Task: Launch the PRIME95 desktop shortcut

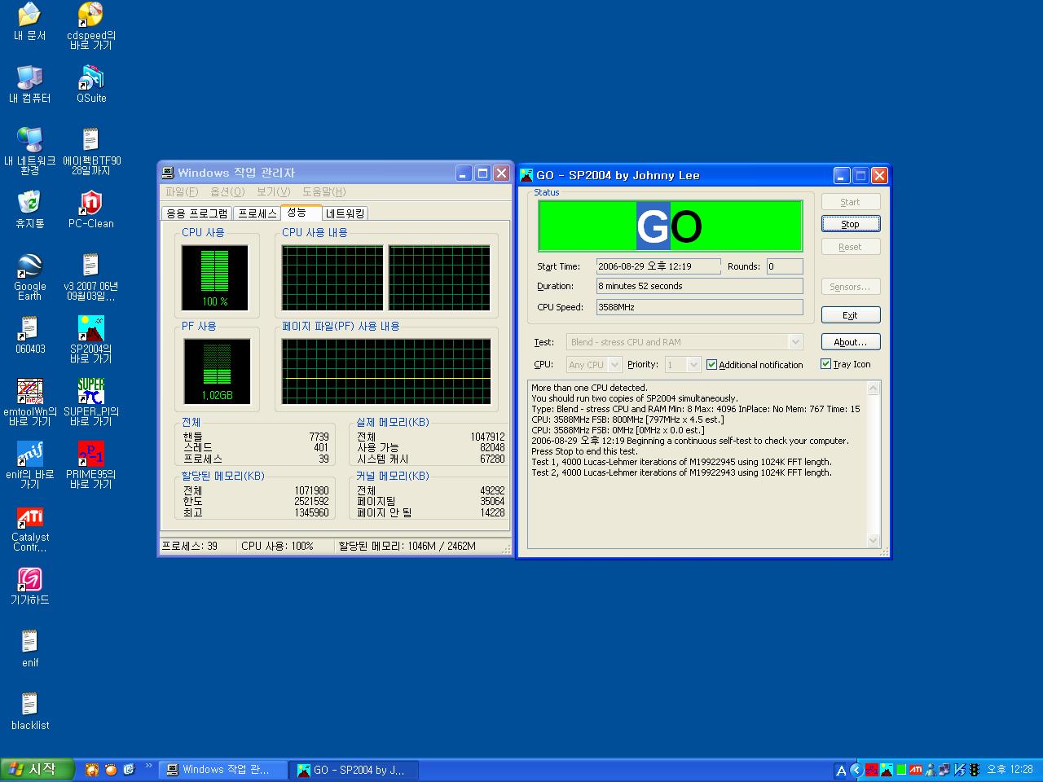Action: point(91,465)
